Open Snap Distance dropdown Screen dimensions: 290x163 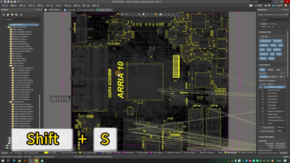point(284,127)
